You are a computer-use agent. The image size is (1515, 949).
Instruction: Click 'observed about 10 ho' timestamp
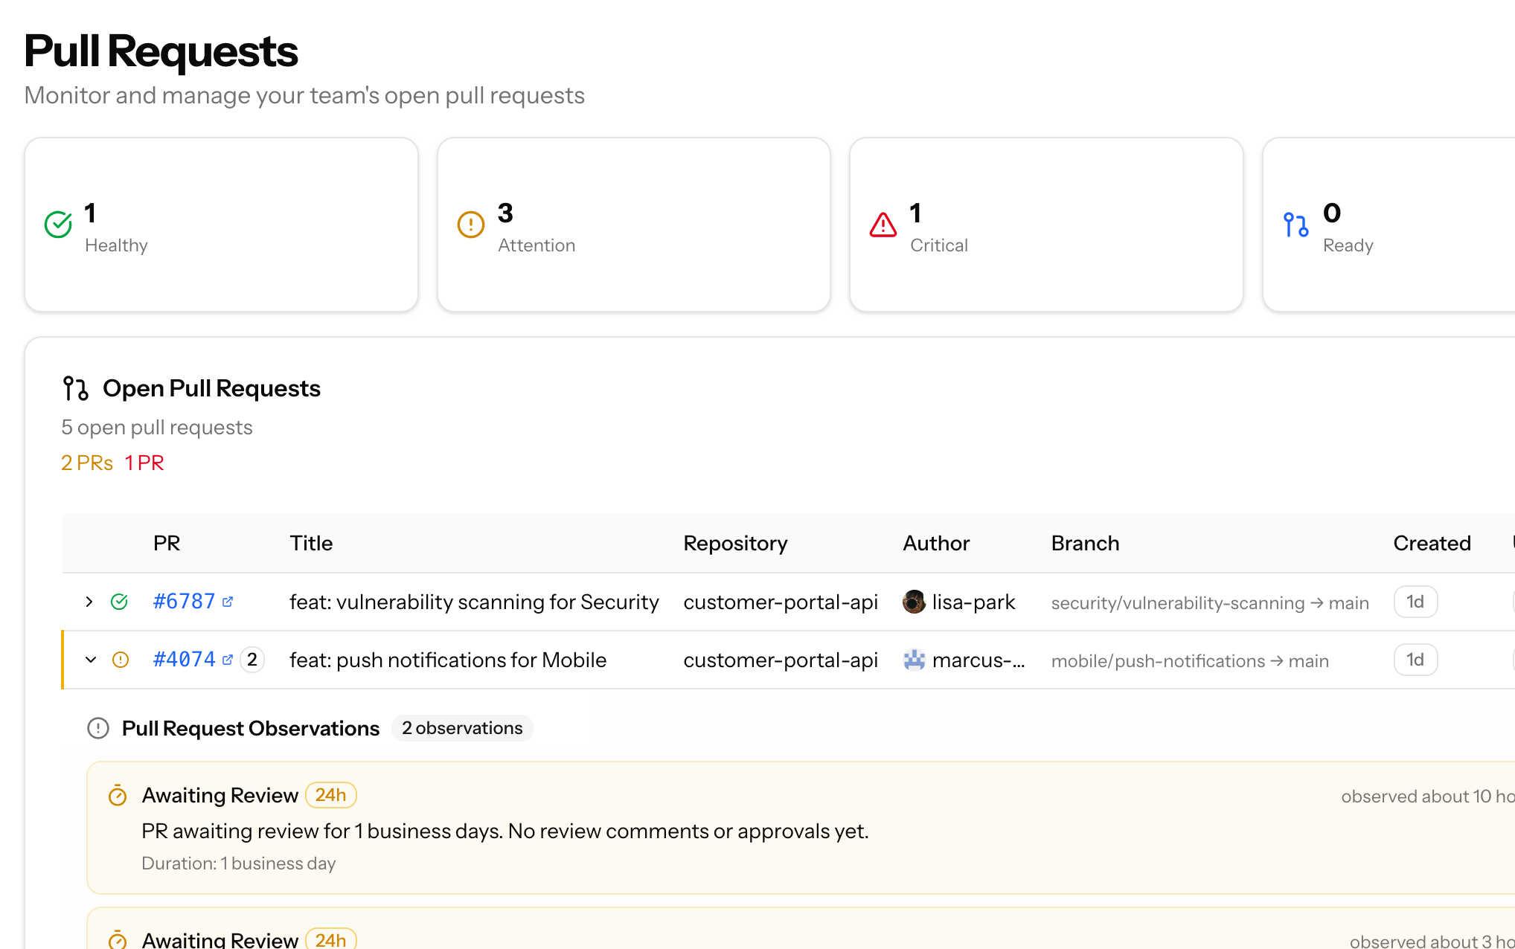point(1428,797)
